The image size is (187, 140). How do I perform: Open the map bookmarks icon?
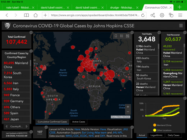[x=116, y=36]
